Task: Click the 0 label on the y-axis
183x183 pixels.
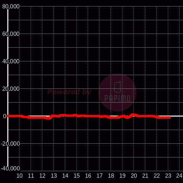Action: coord(5,116)
